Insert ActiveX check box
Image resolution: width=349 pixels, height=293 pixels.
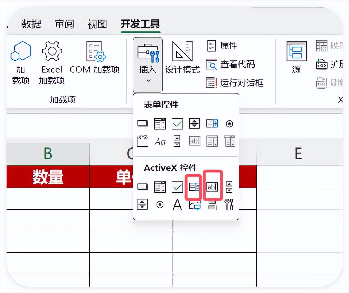[x=177, y=187]
